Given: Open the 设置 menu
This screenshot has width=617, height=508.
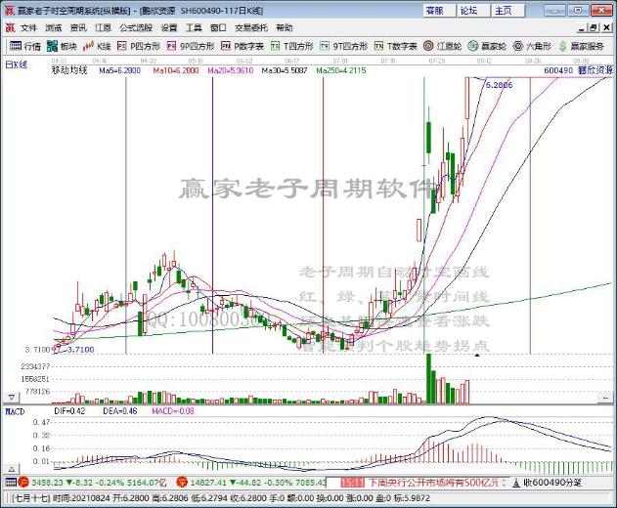Looking at the screenshot, I should (169, 28).
